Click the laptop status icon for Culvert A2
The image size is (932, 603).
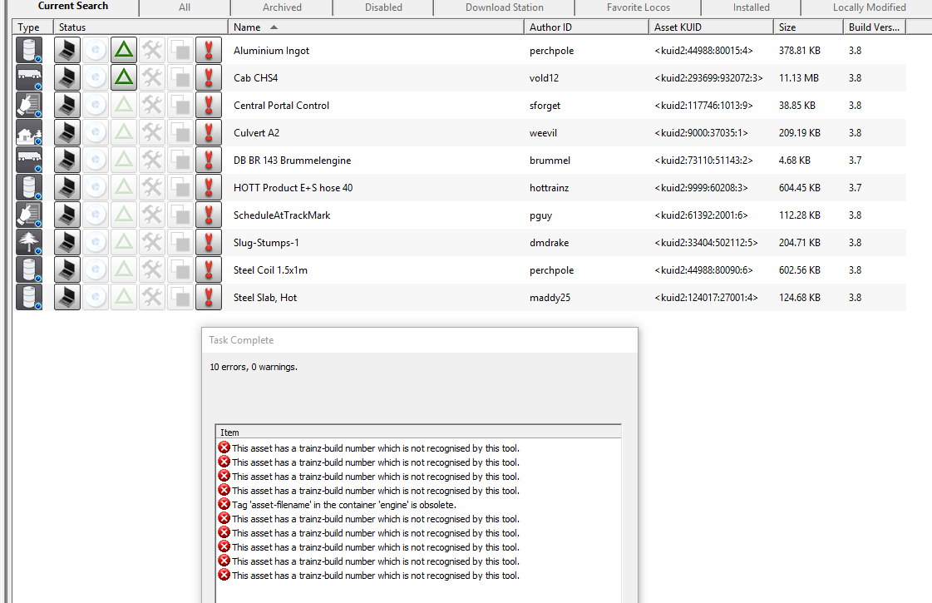(x=67, y=133)
